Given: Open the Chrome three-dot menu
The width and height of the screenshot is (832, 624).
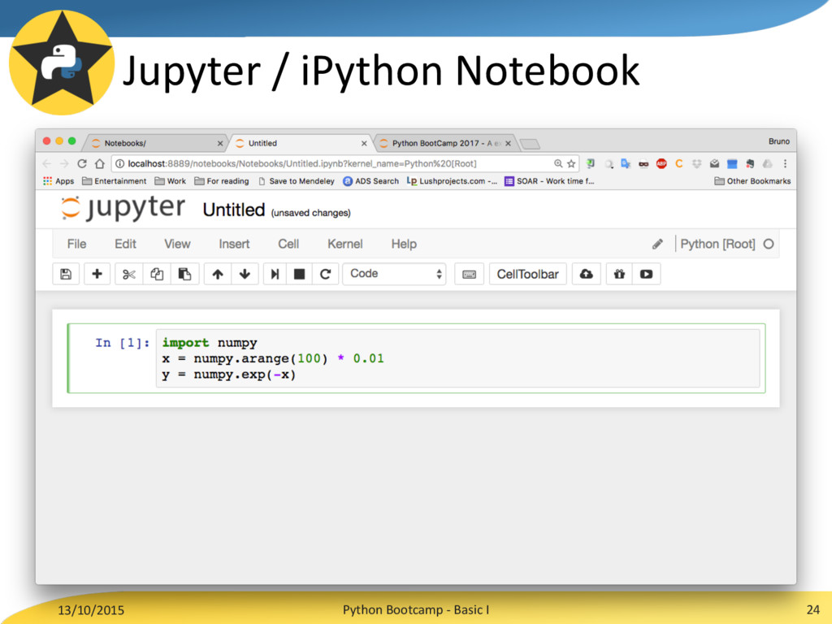Looking at the screenshot, I should [x=785, y=163].
